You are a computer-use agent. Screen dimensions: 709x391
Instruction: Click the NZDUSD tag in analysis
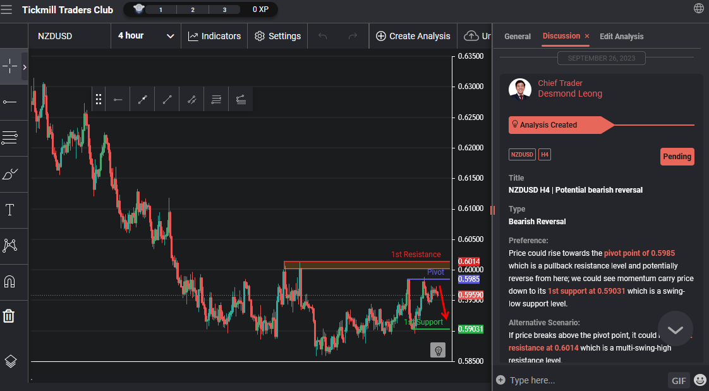522,155
